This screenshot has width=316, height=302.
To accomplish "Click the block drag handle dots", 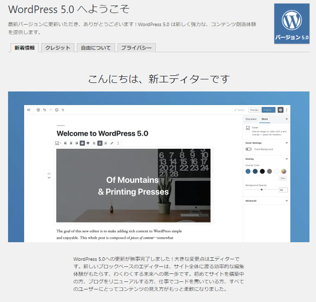I will [x=49, y=173].
